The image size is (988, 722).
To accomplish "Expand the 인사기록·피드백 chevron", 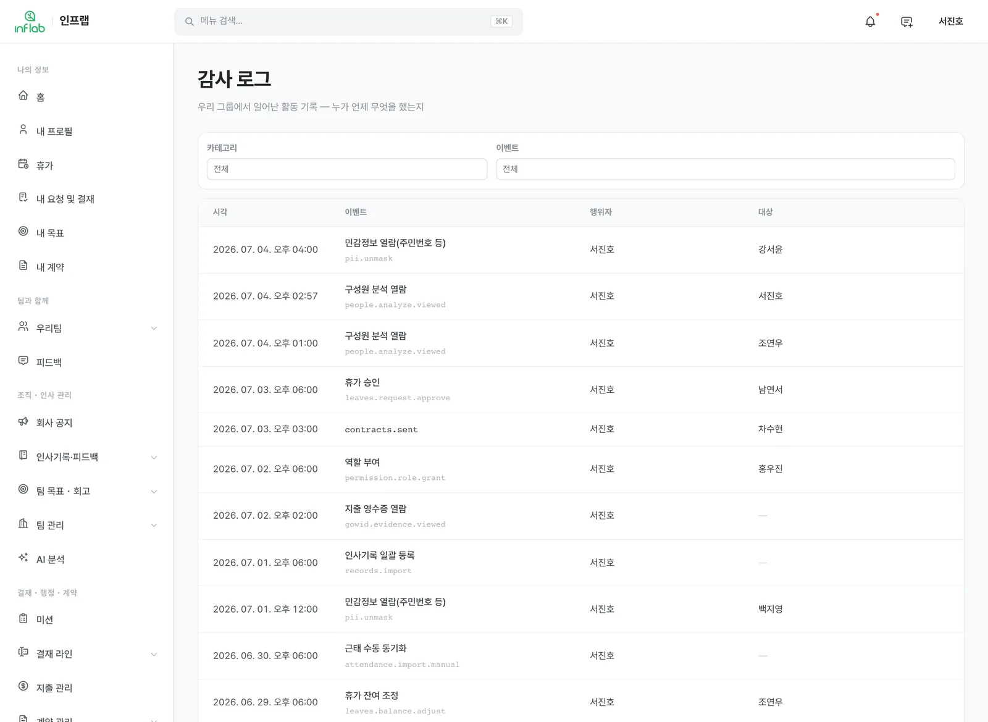I will [x=154, y=457].
